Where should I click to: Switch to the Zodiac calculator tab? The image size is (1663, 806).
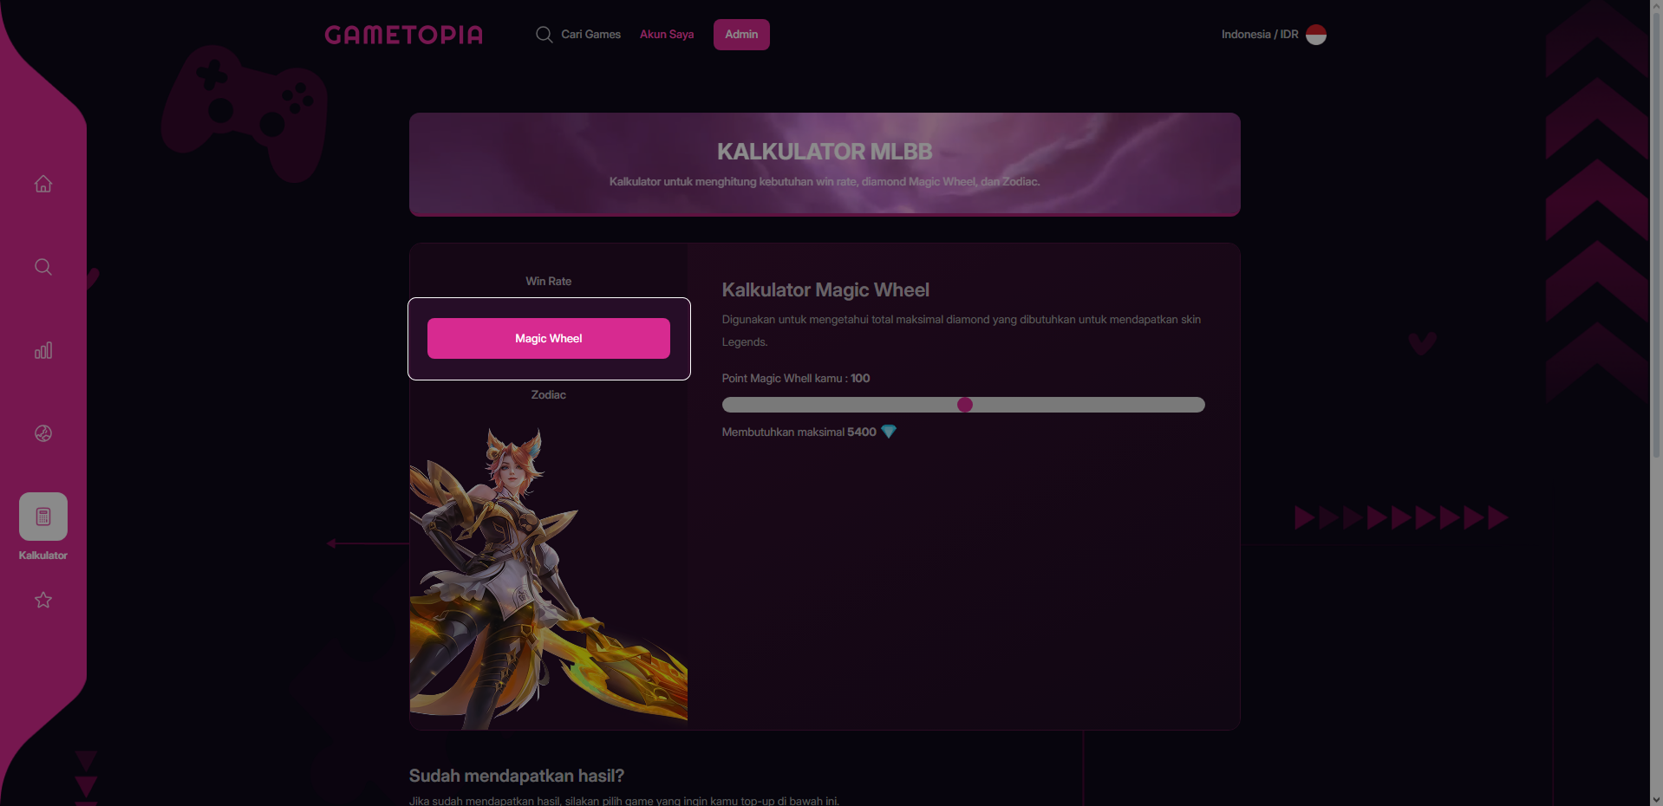(x=549, y=394)
